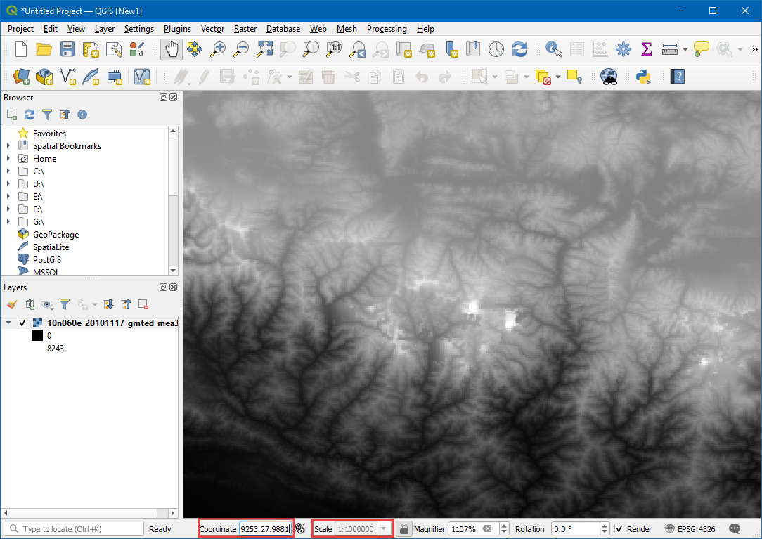Refresh the Browser panel
The width and height of the screenshot is (762, 539).
pyautogui.click(x=30, y=115)
